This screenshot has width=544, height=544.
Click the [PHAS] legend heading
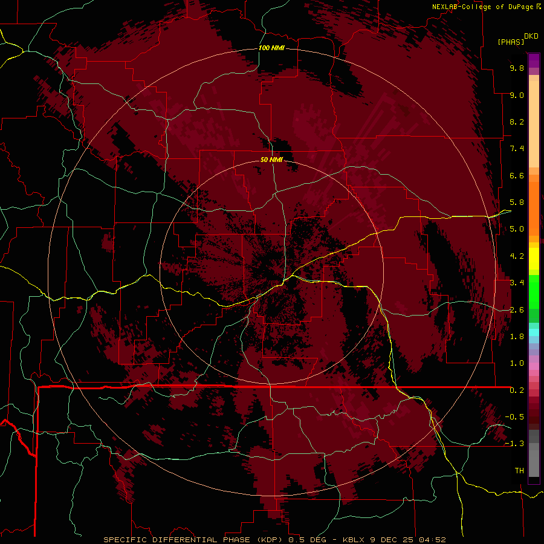[x=511, y=42]
